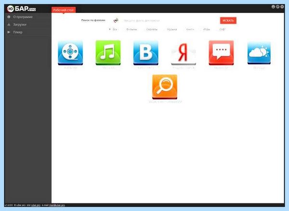
Task: Open the Weather cloud tile
Action: coord(259,53)
